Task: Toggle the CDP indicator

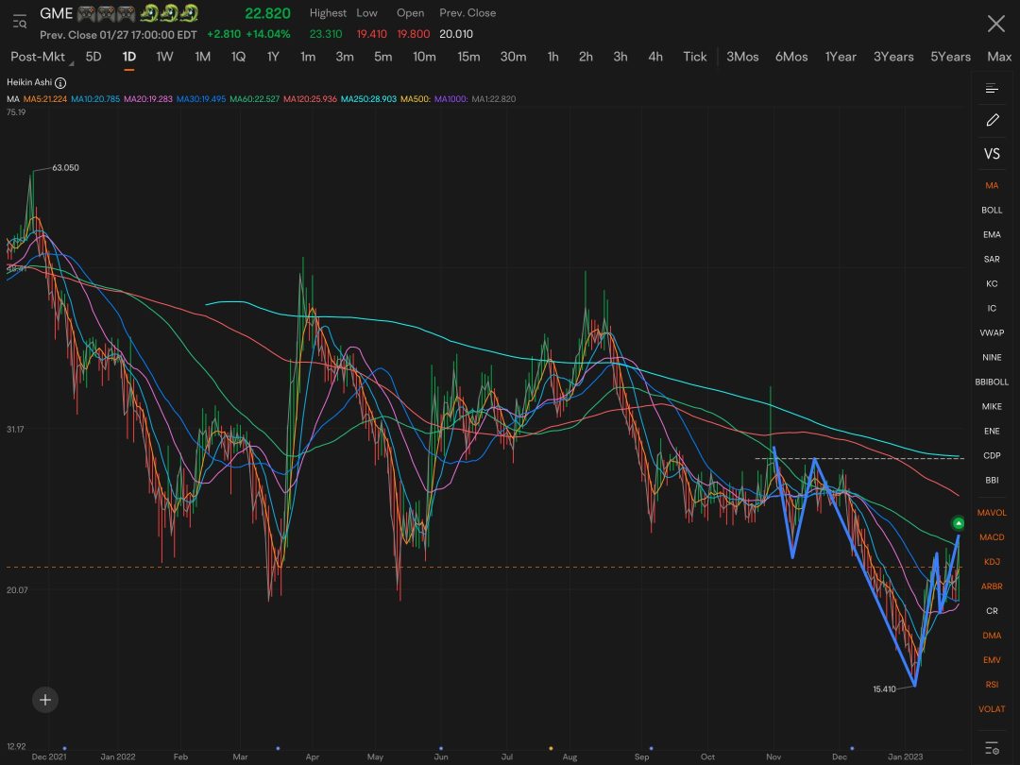Action: (x=992, y=455)
